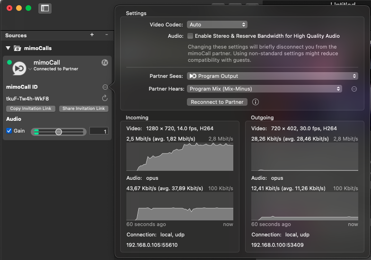Click the Share Invitation Link button
This screenshot has height=260, width=371.
point(84,109)
